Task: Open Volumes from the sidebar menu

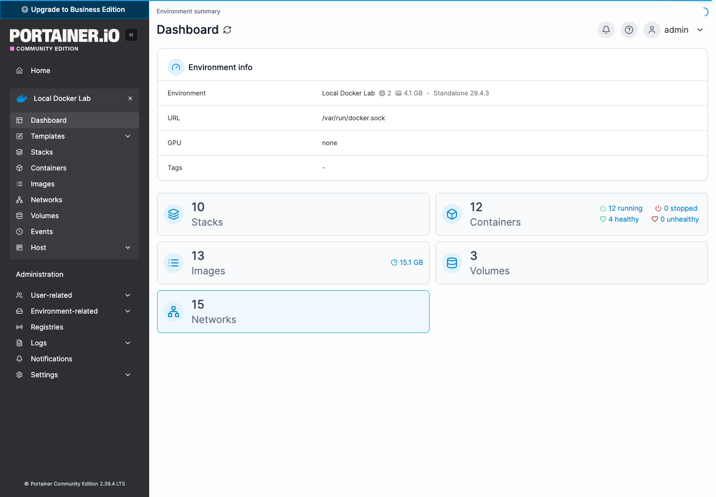Action: (x=75, y=216)
